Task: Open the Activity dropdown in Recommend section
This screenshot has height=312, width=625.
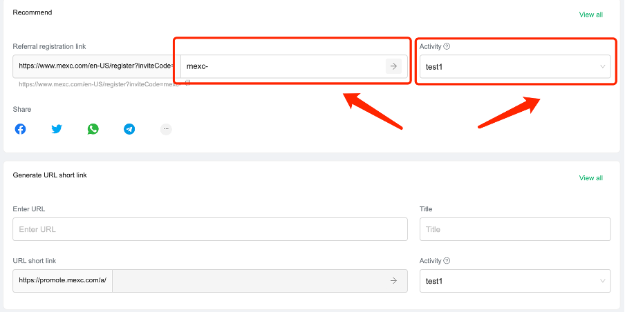Action: click(x=515, y=66)
